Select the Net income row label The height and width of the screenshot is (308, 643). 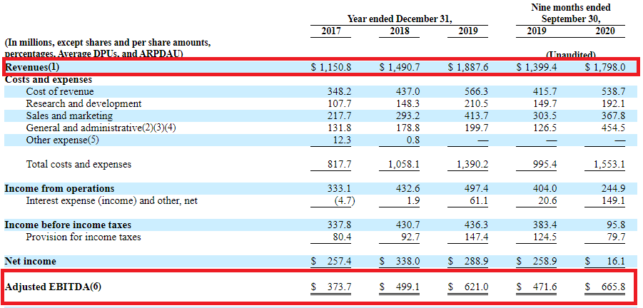pyautogui.click(x=30, y=262)
